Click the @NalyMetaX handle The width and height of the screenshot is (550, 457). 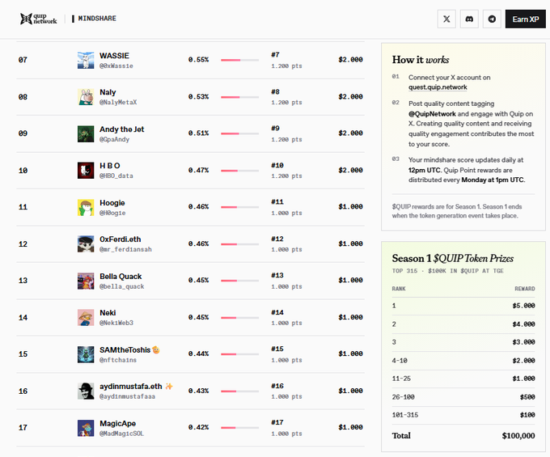click(x=118, y=103)
